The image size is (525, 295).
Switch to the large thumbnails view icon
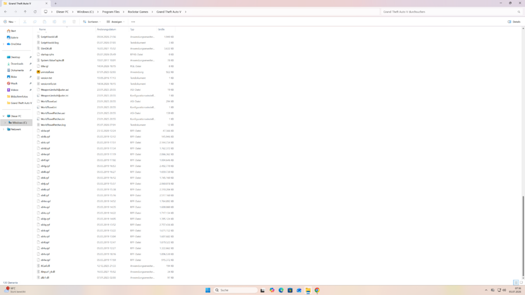pos(521,282)
